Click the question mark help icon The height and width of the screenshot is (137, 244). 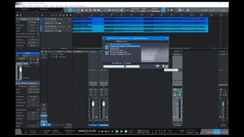pyautogui.click(x=105, y=10)
